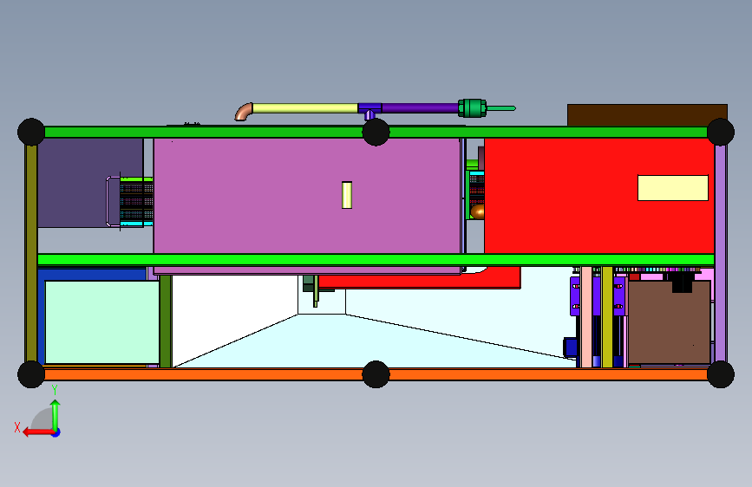Select the pale yellow rectangle on red panel

coord(673,188)
